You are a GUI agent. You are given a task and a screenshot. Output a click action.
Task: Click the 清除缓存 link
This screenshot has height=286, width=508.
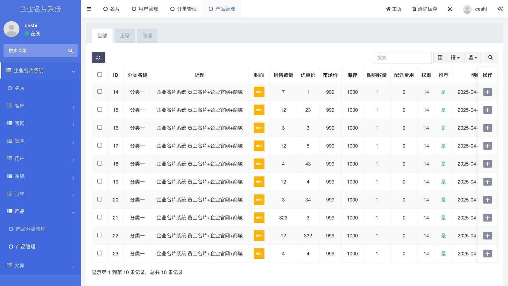(x=425, y=9)
